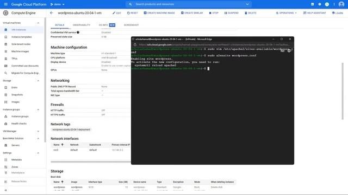
Task: Sort network interfaces by Name column
Action: (x=58, y=145)
